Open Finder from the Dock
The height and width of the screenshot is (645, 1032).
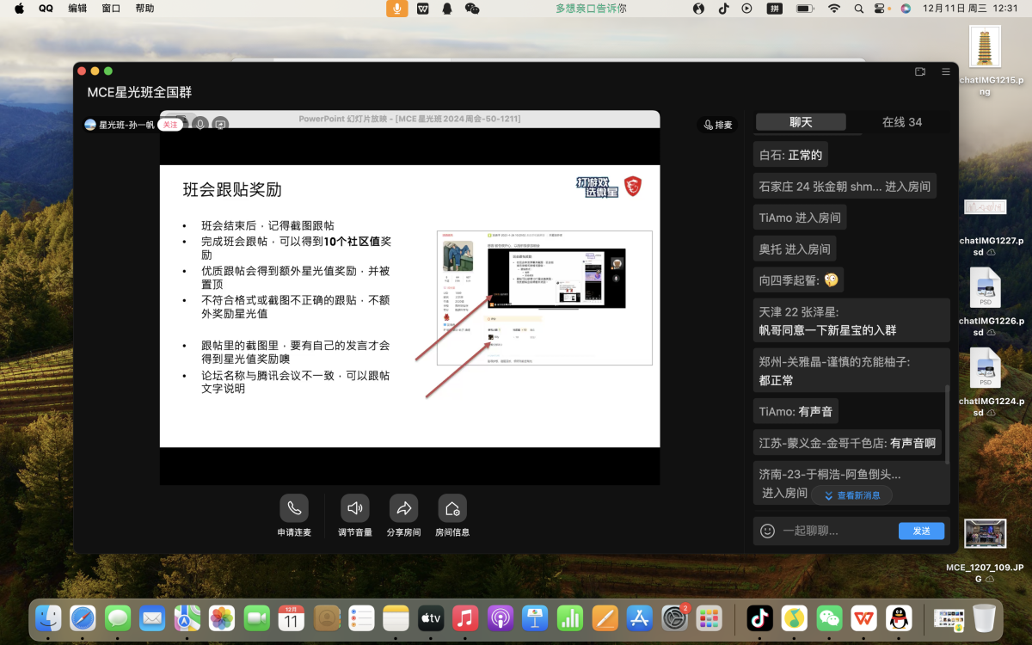point(47,617)
